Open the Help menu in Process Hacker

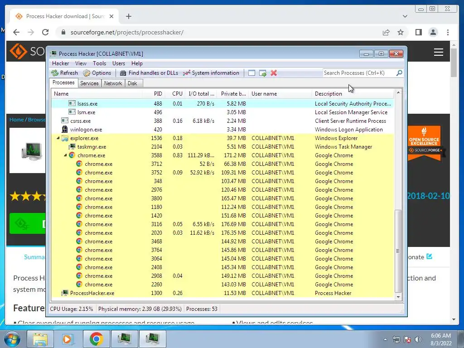click(x=137, y=63)
